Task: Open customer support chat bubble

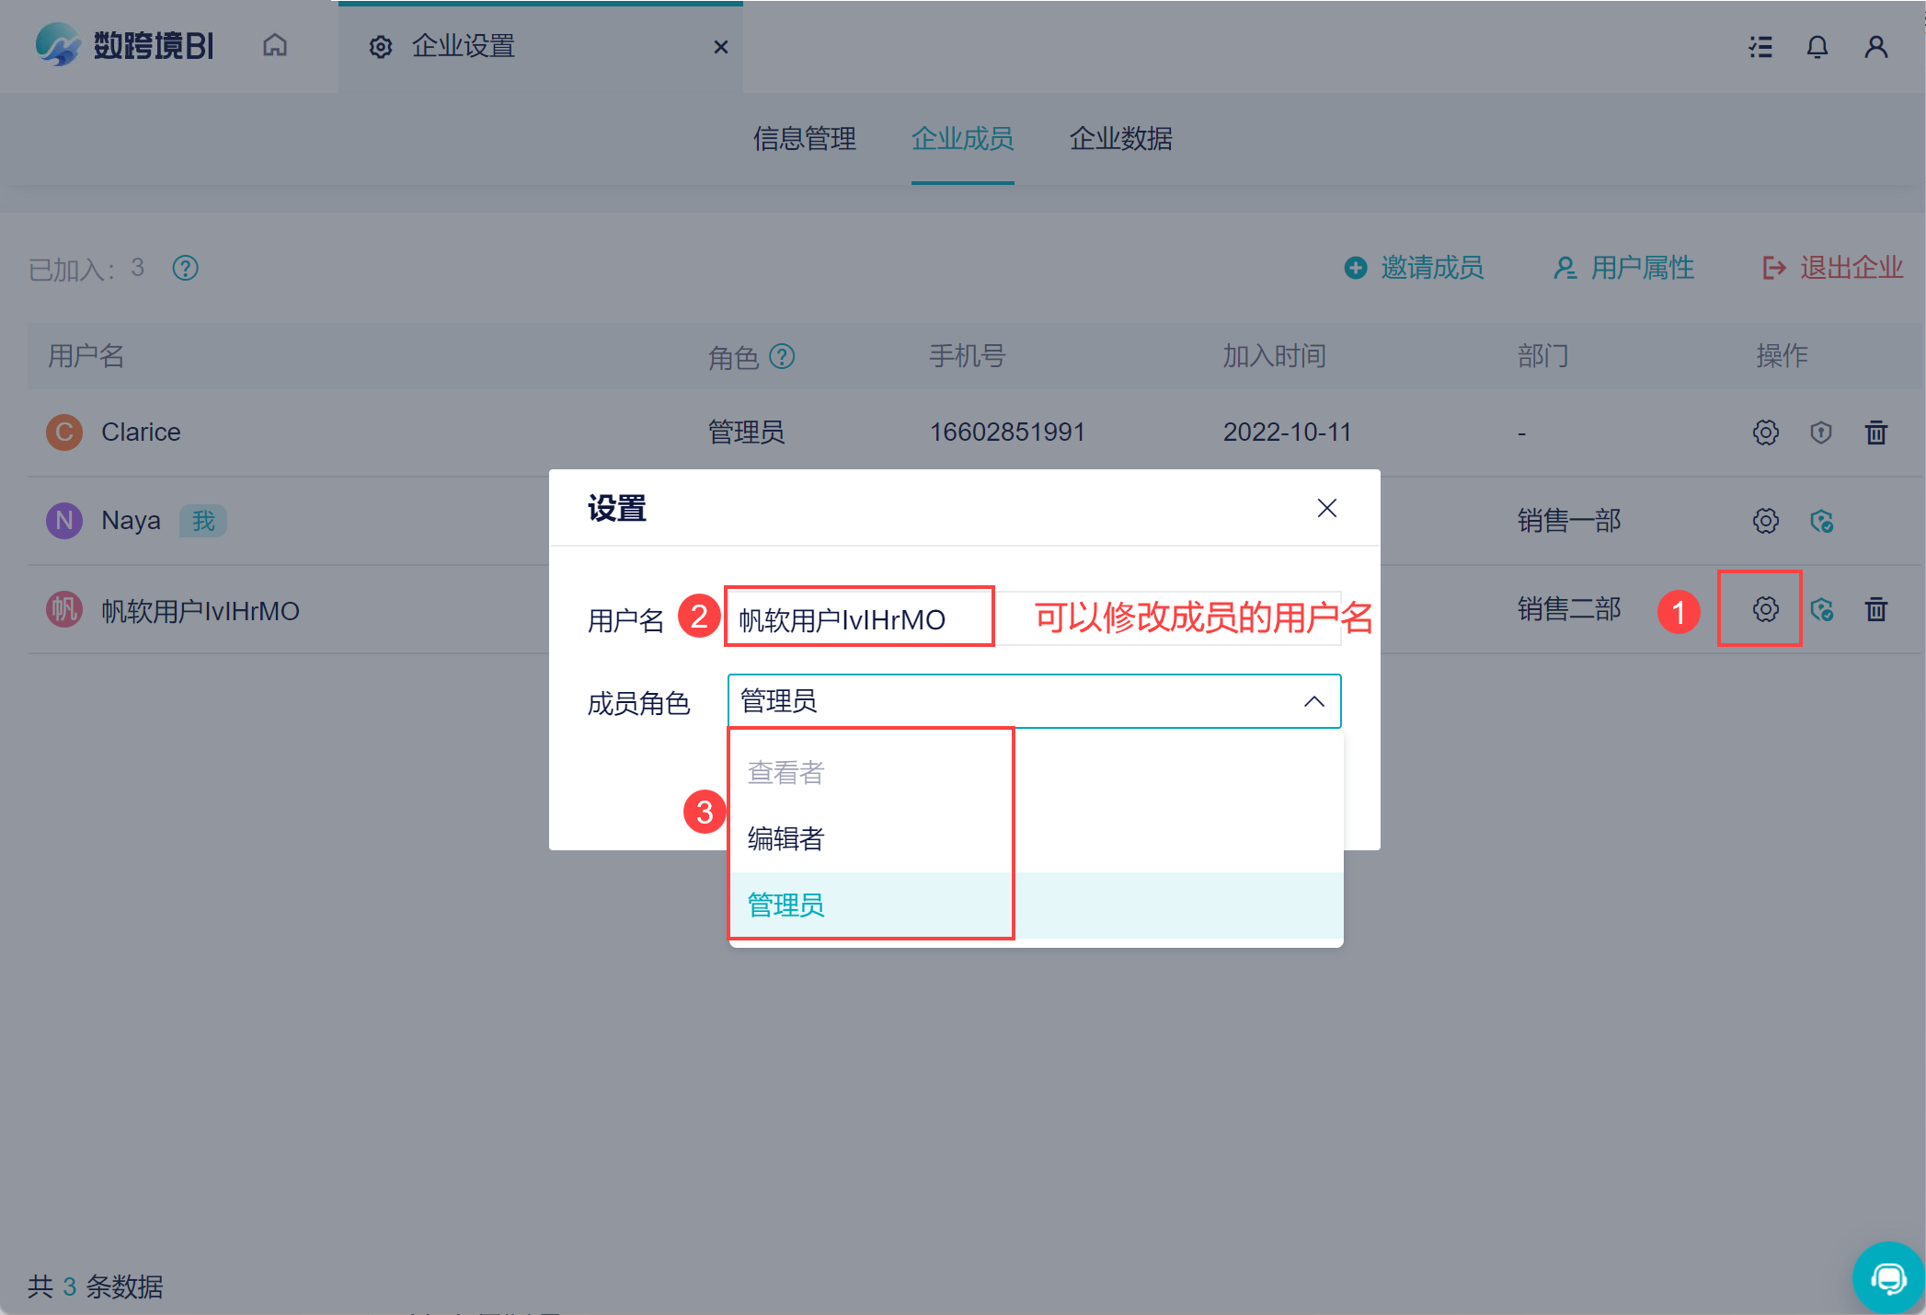Action: [1888, 1277]
